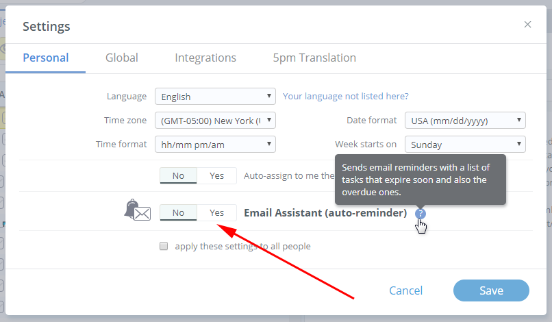Set Auto-assign to me toggle to No

point(178,175)
